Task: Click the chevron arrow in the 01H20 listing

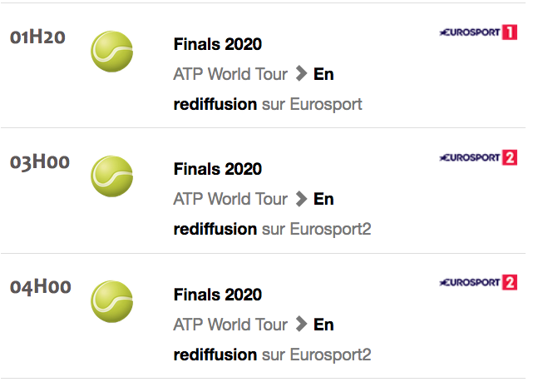Action: tap(301, 74)
